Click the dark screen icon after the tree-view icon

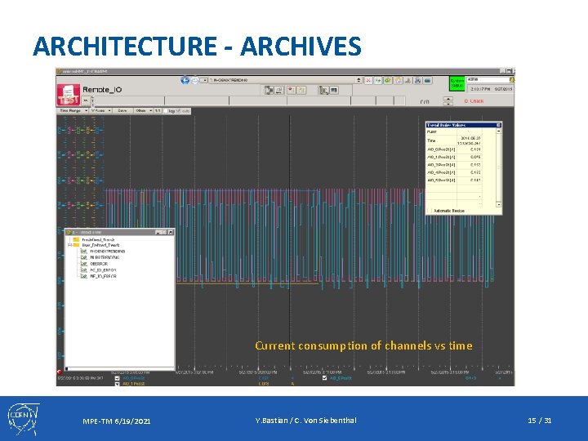334,90
